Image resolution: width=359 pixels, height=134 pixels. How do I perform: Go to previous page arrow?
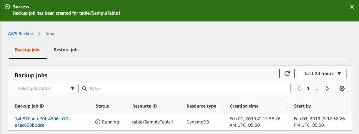click(299, 88)
